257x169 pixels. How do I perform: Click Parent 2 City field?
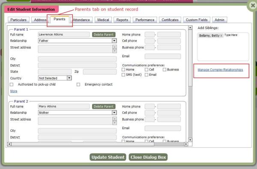point(77,130)
